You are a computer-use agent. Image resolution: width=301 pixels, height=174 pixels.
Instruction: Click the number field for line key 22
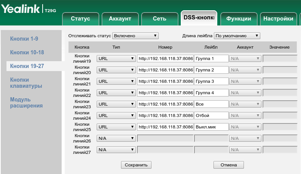[x=165, y=93]
